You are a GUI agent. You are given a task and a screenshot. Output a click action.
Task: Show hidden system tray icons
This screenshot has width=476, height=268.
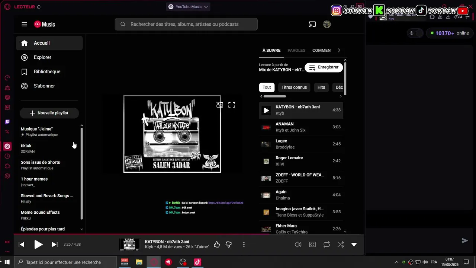tap(396, 262)
